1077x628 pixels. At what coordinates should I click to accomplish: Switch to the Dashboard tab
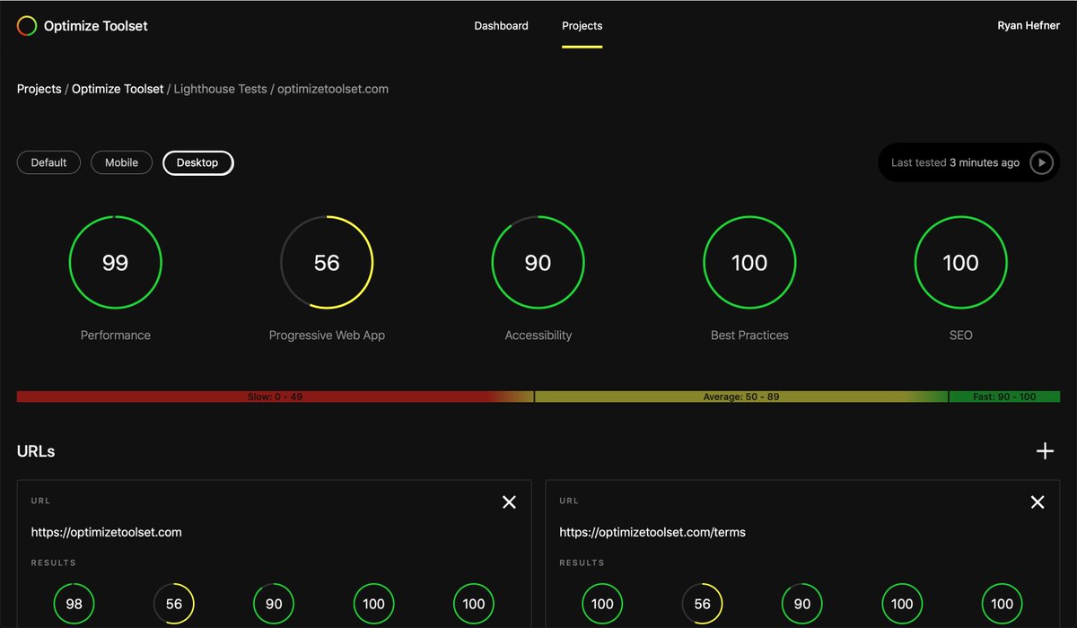pos(502,26)
